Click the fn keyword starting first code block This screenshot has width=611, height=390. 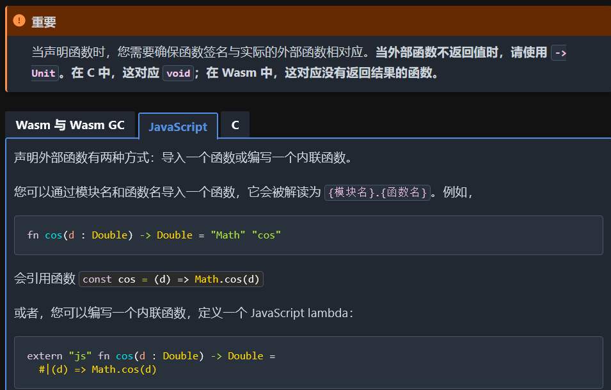click(x=33, y=235)
